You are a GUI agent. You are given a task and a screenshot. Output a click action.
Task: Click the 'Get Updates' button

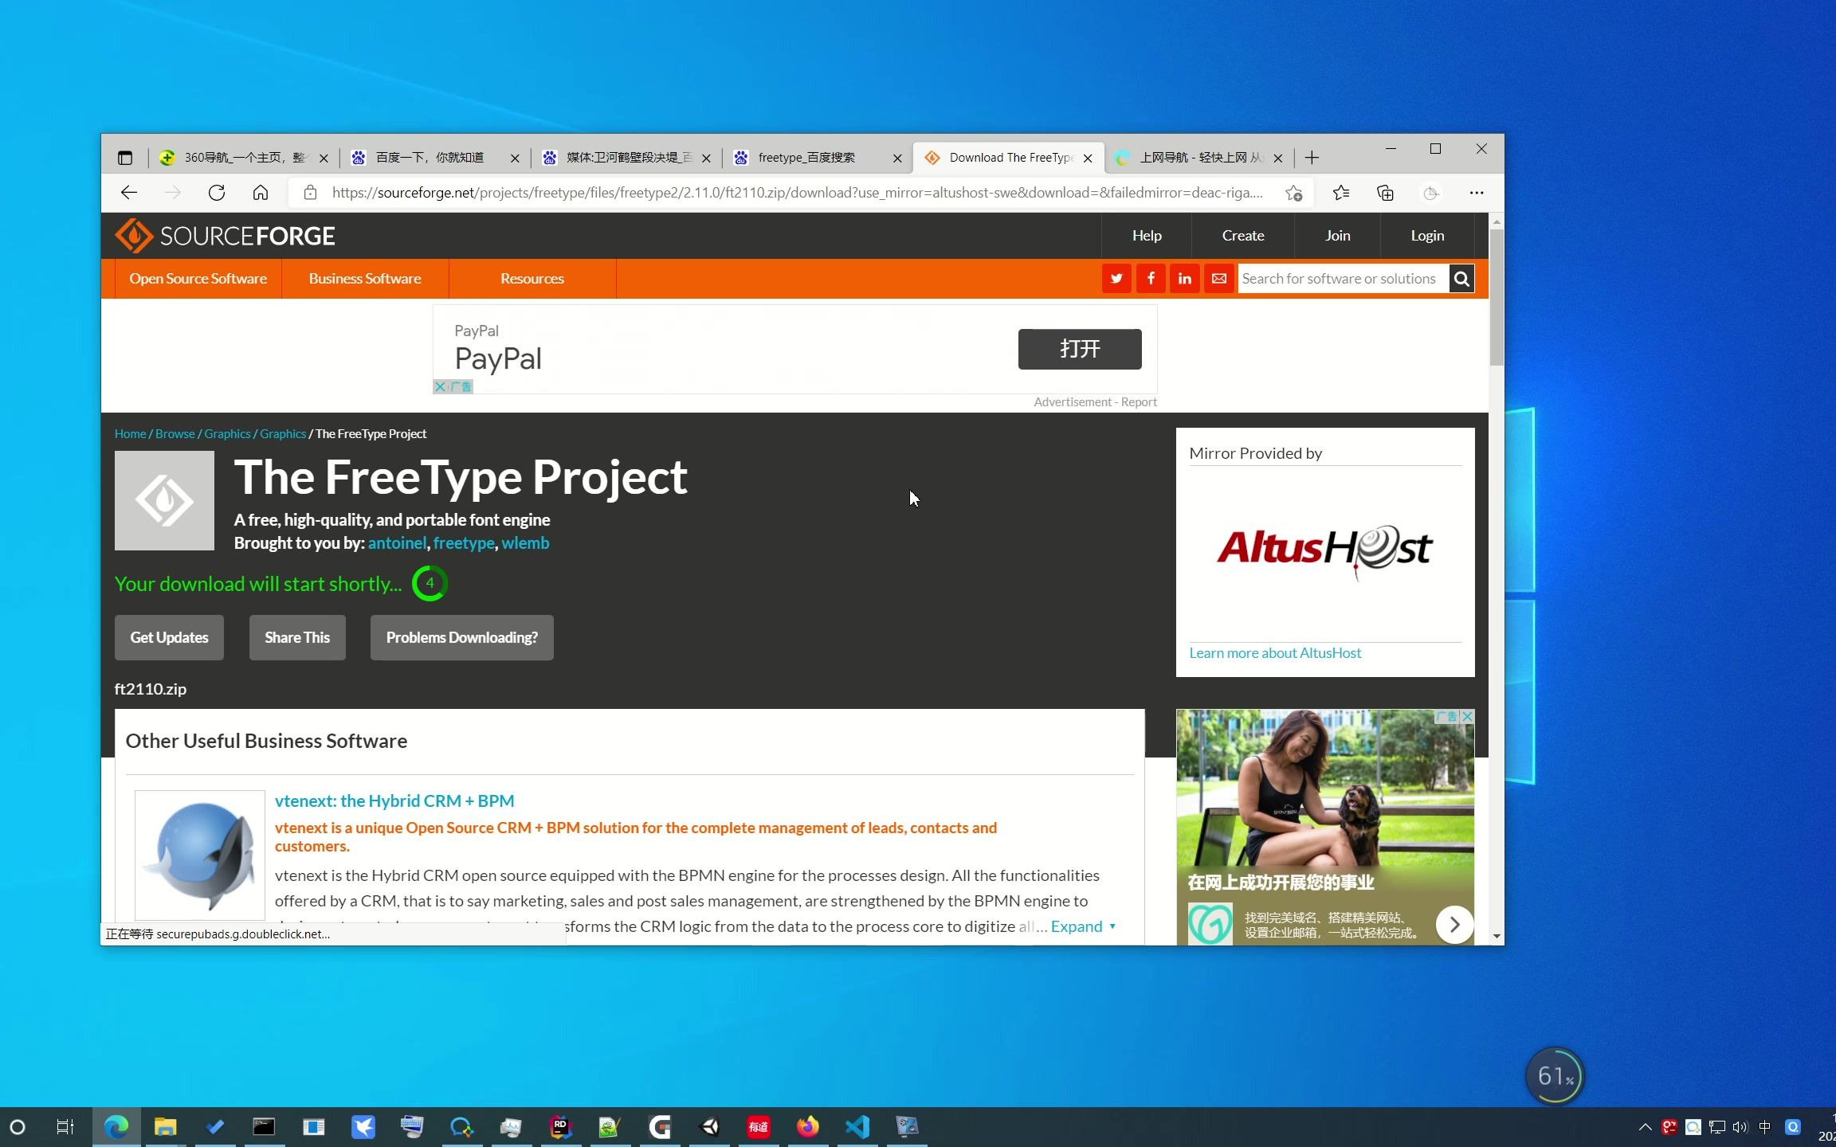point(169,637)
